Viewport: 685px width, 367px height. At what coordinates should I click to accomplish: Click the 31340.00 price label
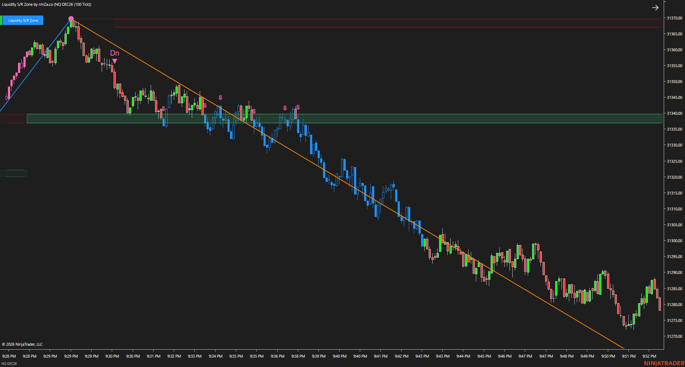point(674,113)
